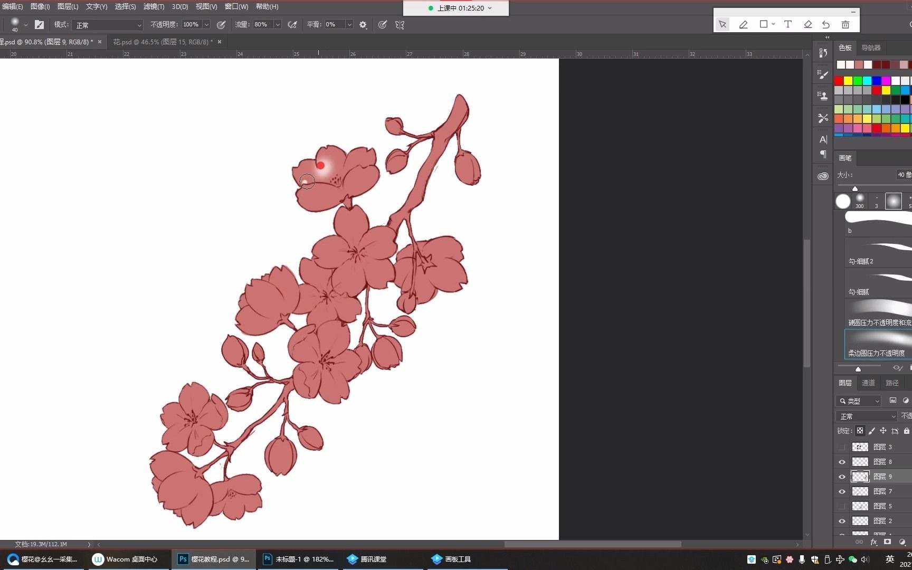Image resolution: width=912 pixels, height=570 pixels.
Task: Open the brush settings panel toggle icon
Action: (39, 24)
